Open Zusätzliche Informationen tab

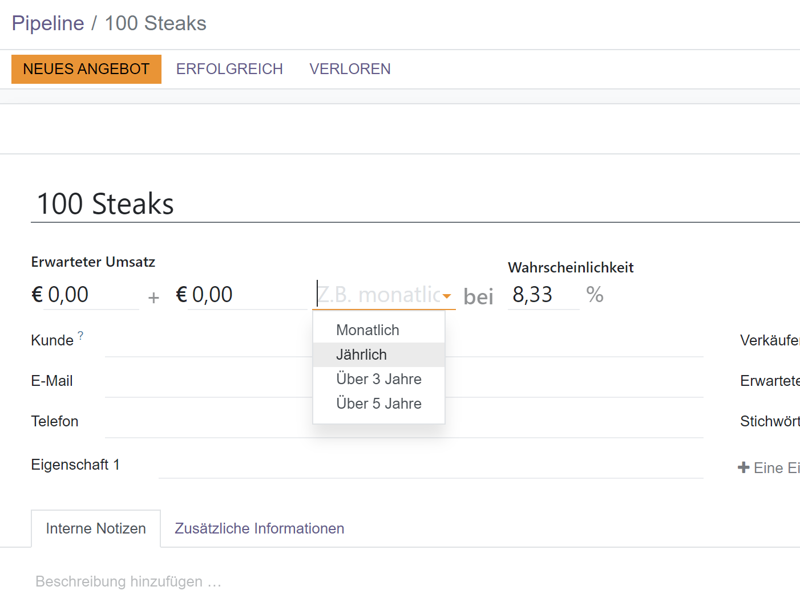click(x=259, y=528)
